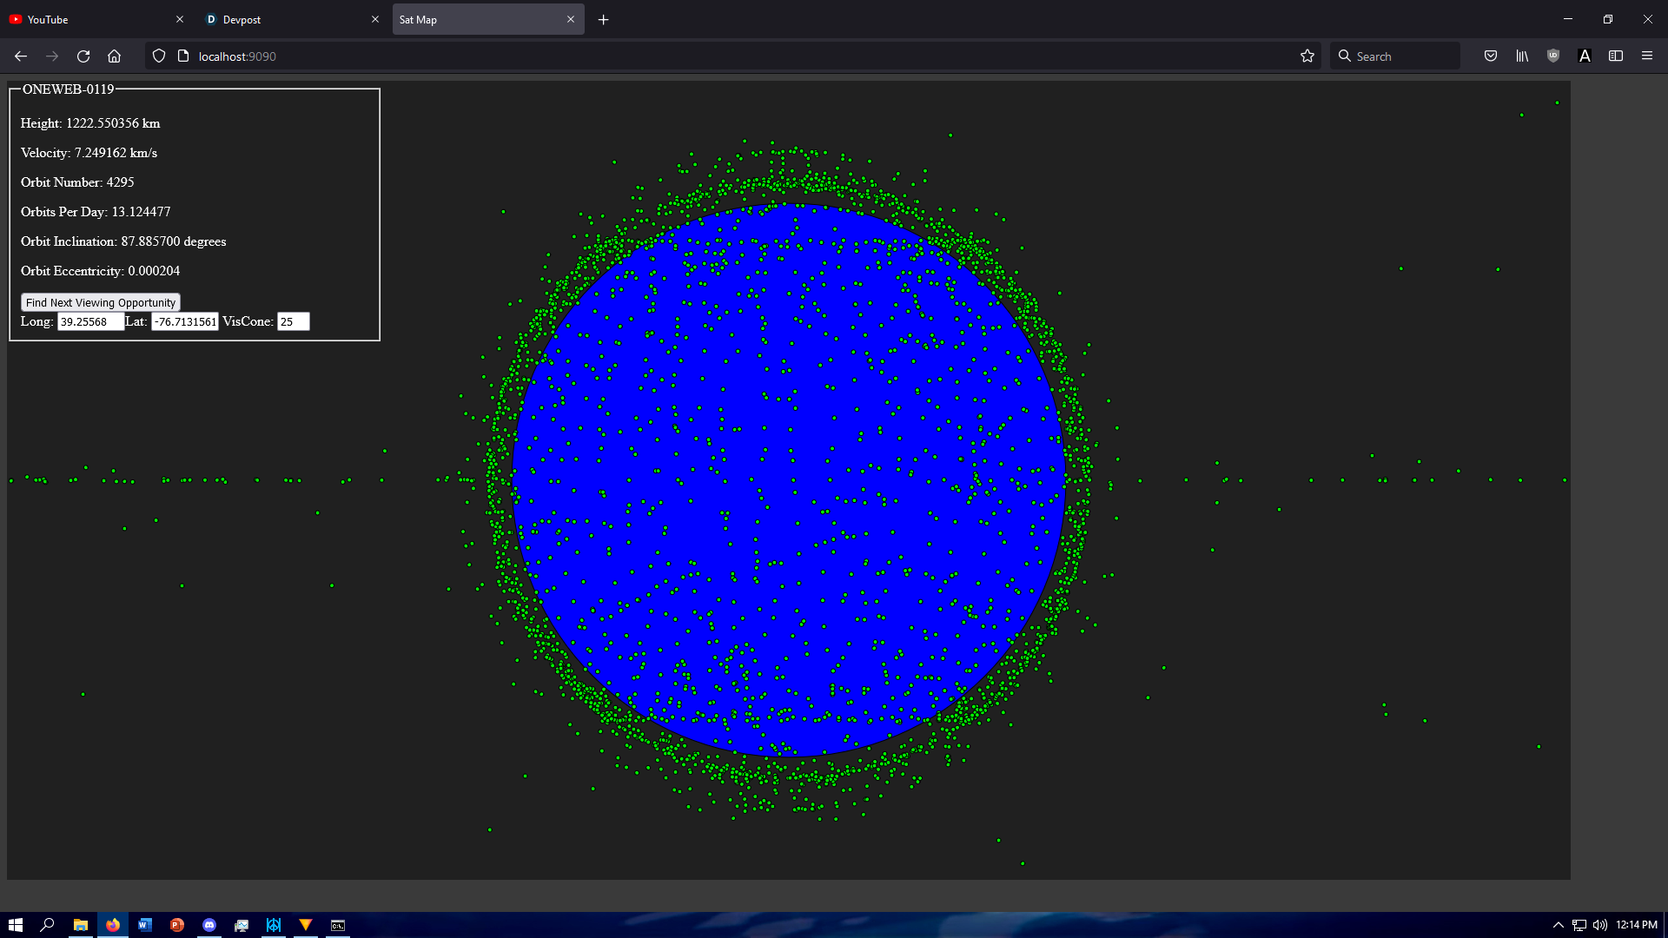
Task: Open uBlock Origin extension
Action: (1553, 56)
